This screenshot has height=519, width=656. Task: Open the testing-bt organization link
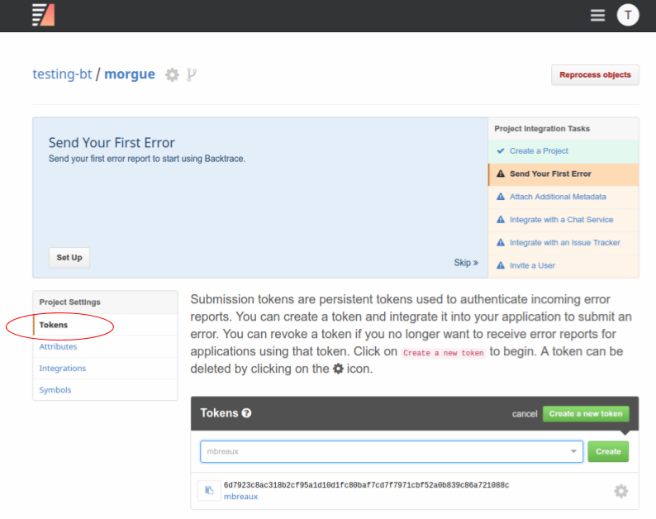click(x=62, y=74)
